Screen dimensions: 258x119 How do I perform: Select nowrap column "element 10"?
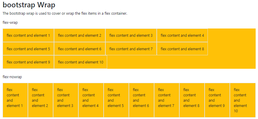tap(242, 100)
